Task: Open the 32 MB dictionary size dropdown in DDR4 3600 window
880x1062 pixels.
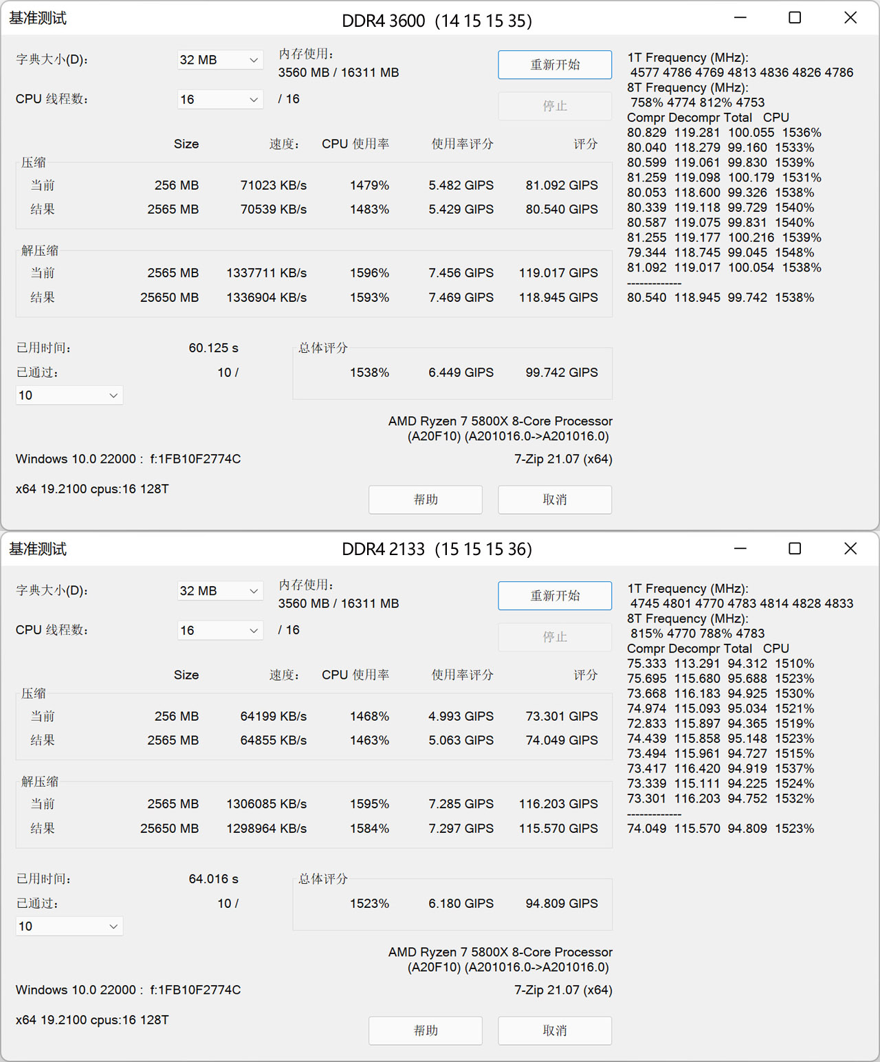Action: click(219, 60)
